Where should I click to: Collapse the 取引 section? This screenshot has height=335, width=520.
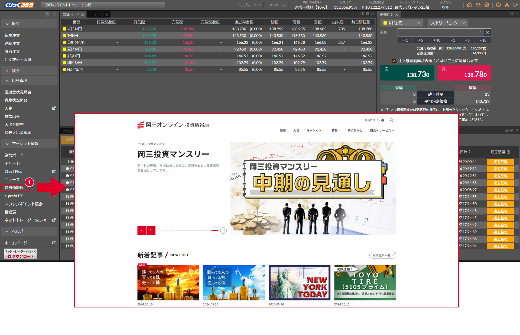29,24
